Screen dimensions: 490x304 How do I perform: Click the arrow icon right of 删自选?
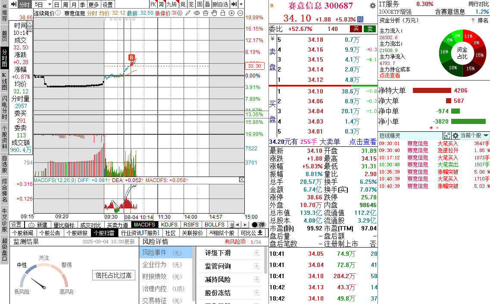tap(234, 4)
